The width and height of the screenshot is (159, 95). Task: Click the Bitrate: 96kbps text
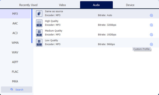pyautogui.click(x=106, y=44)
